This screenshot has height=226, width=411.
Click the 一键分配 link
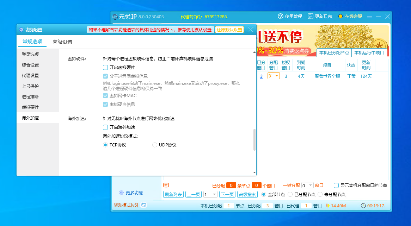point(291,186)
